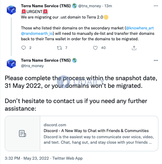Open the first tweet's three-dot more menu

156,6
